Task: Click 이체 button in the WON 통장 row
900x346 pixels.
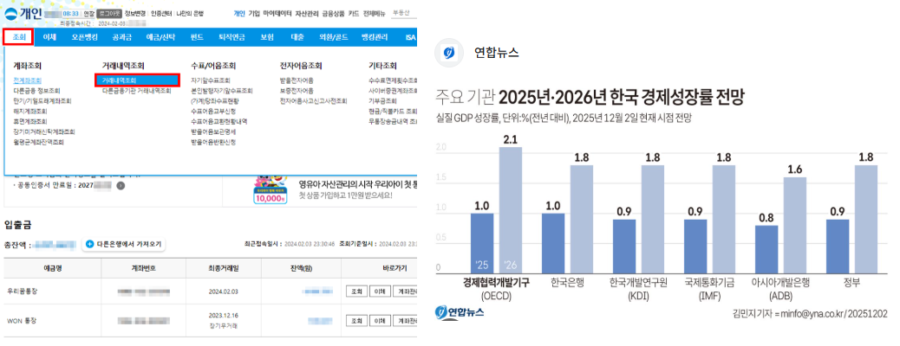Action: tap(379, 320)
